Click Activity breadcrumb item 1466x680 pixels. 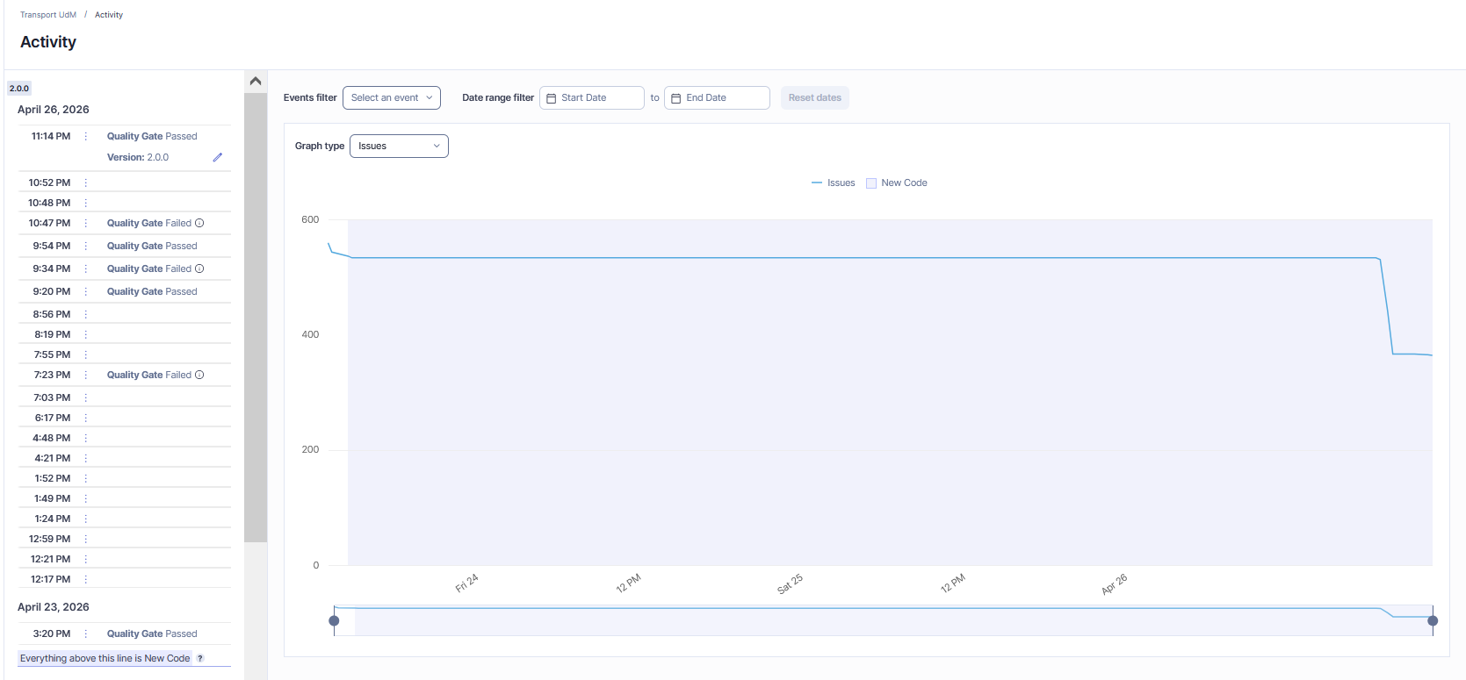tap(109, 15)
